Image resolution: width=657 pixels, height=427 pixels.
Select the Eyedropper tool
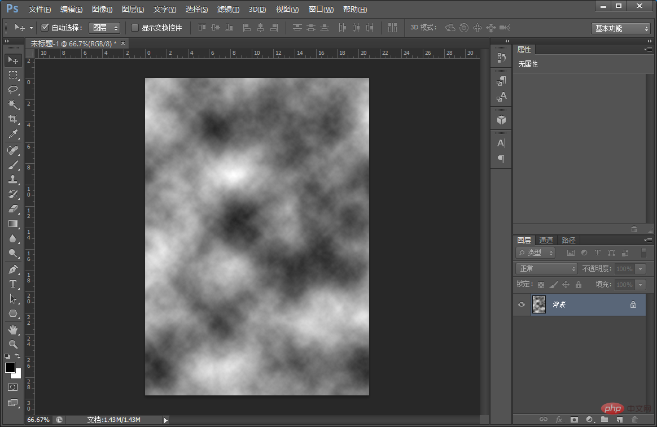[x=13, y=134]
